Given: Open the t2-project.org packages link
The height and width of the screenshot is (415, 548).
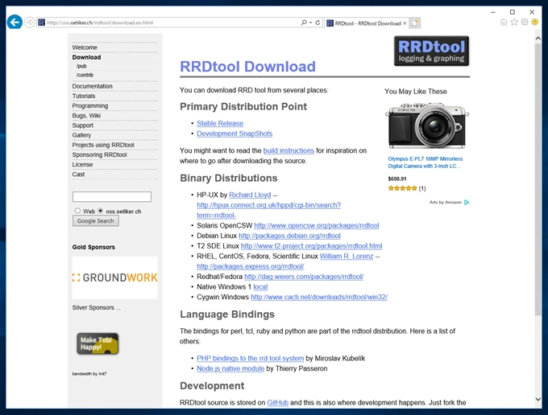Looking at the screenshot, I should [311, 246].
